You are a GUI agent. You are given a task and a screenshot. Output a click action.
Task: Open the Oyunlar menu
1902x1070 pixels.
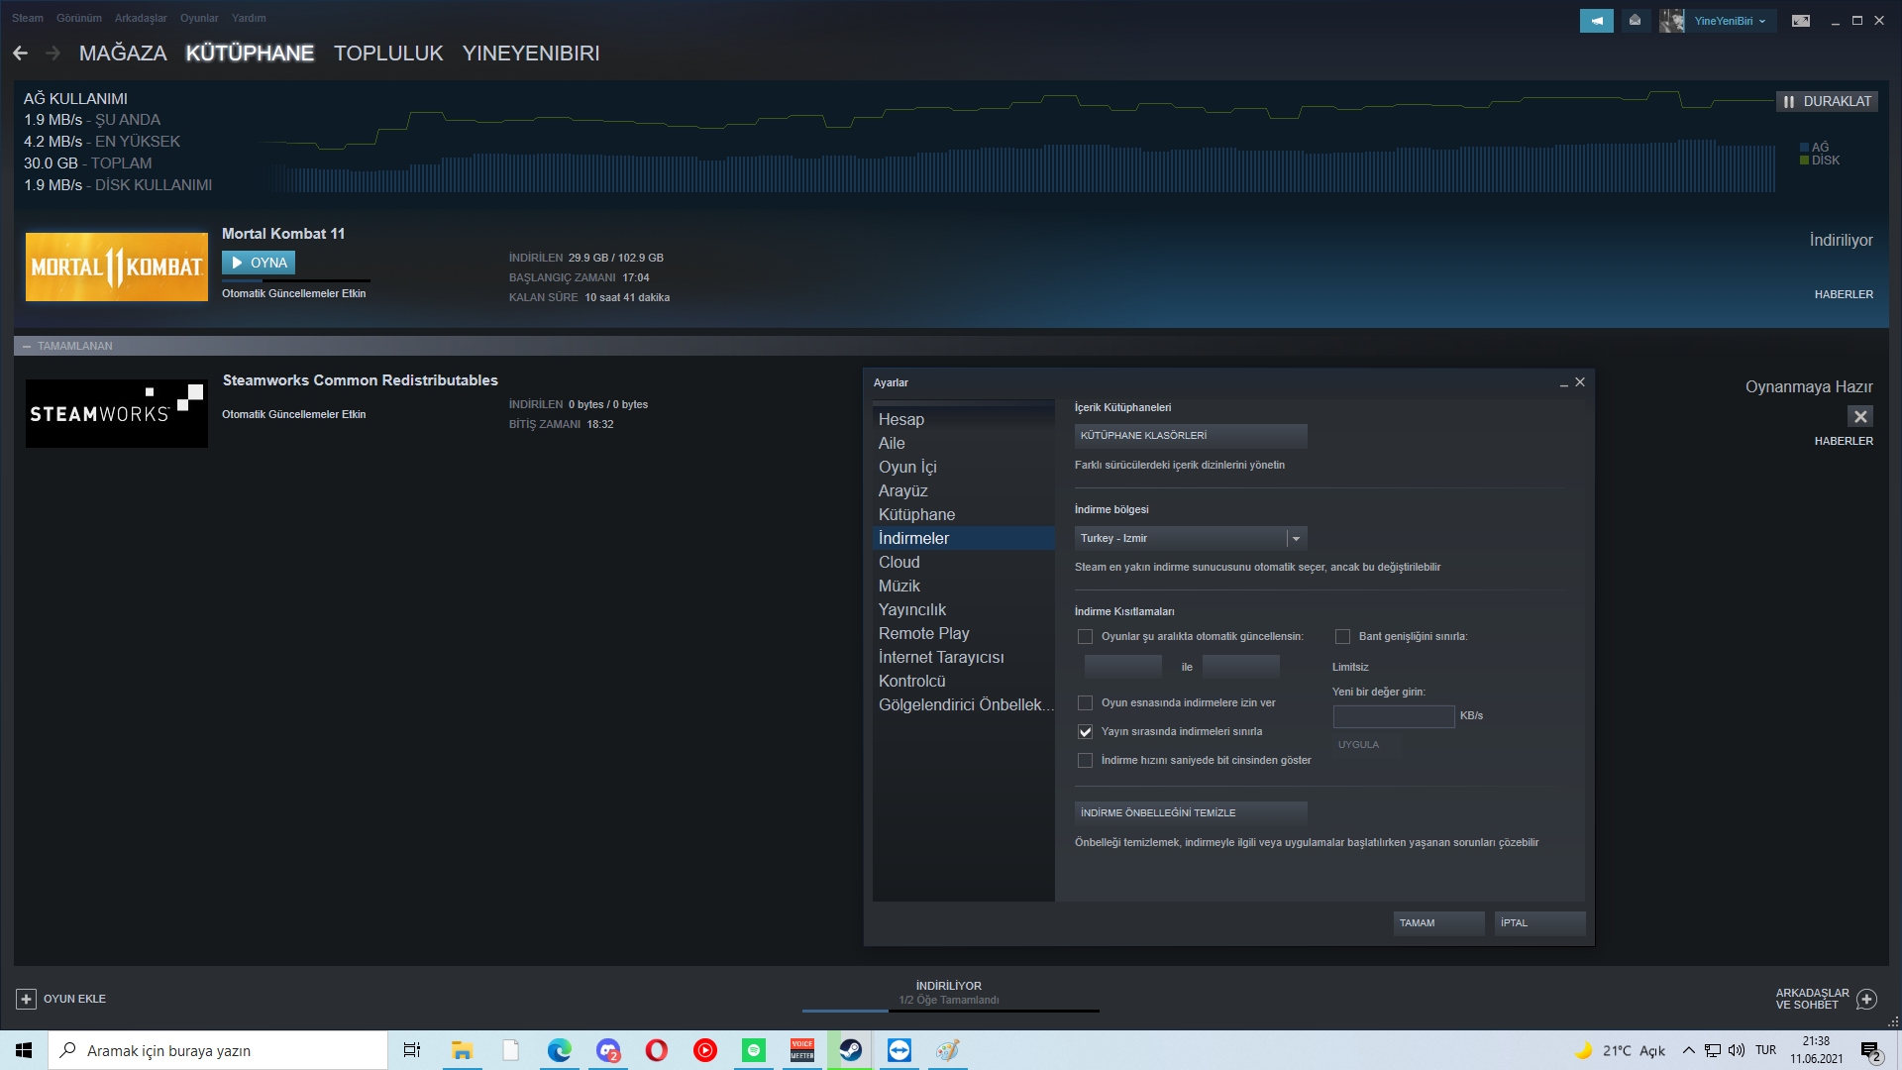(199, 18)
